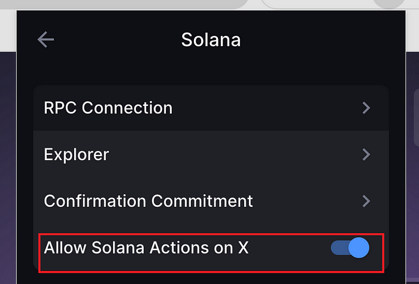Expand the RPC Connection settings

click(211, 108)
